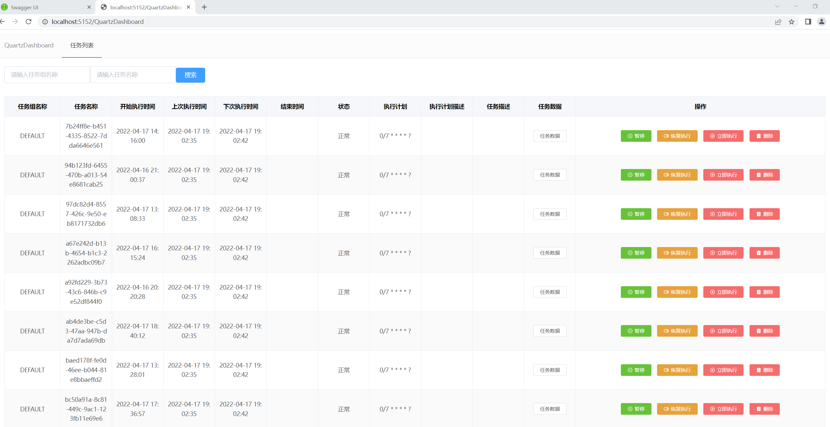Focus the 请输入任务名称 job name field

(x=133, y=75)
